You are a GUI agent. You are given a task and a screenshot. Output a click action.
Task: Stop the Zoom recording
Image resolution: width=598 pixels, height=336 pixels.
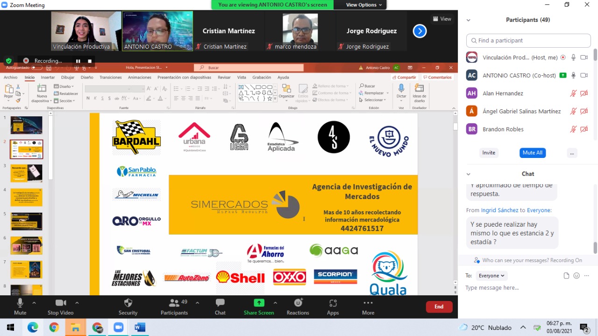[90, 61]
